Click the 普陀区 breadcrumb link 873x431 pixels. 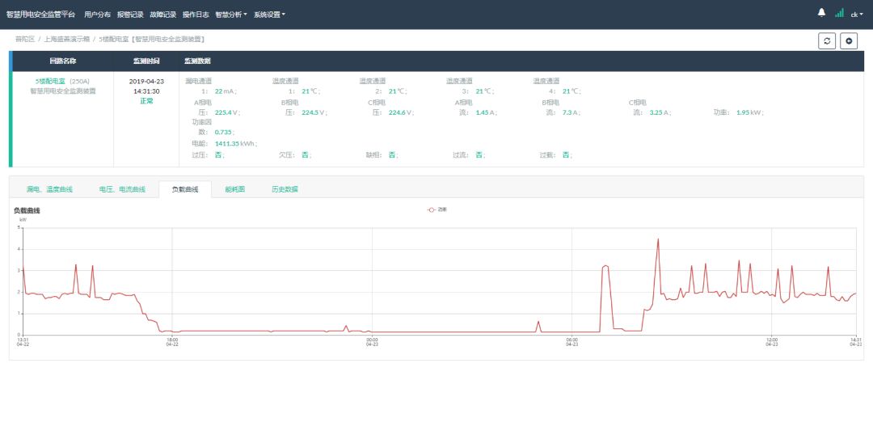coord(26,39)
